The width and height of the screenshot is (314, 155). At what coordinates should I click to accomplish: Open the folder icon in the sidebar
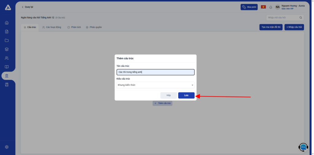coord(7,40)
